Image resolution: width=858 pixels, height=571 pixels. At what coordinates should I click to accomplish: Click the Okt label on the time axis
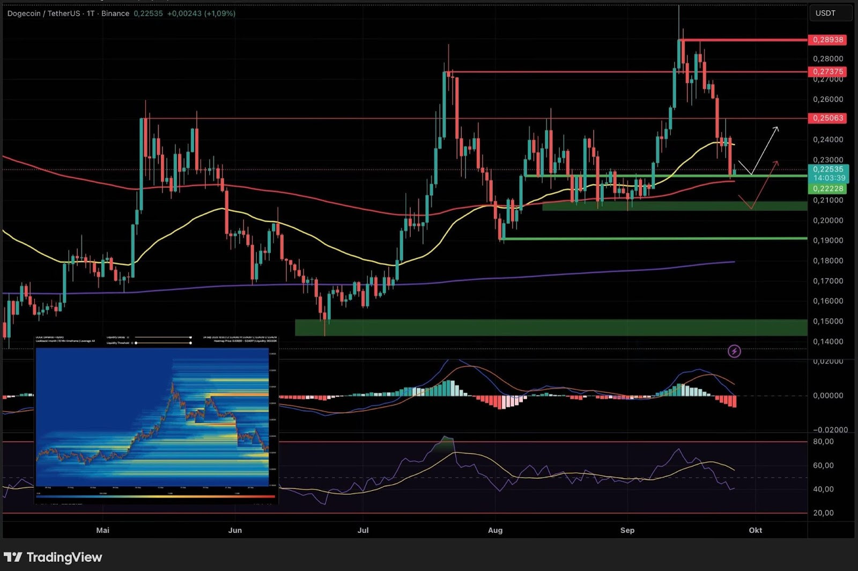755,530
